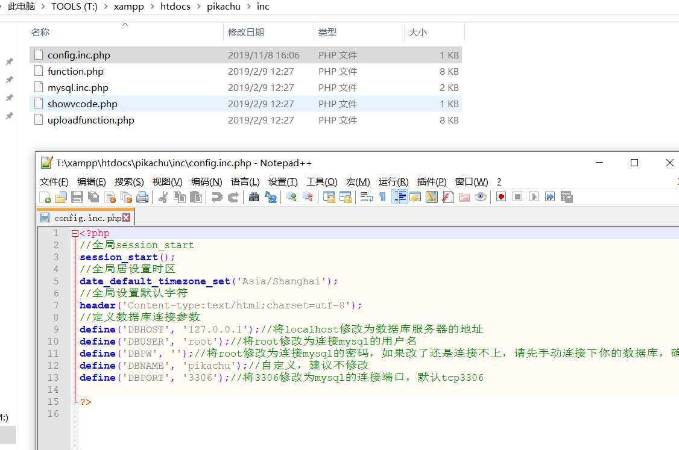Toggle synchronized vertical scrolling
Viewport: 679px width, 450px height.
329,198
